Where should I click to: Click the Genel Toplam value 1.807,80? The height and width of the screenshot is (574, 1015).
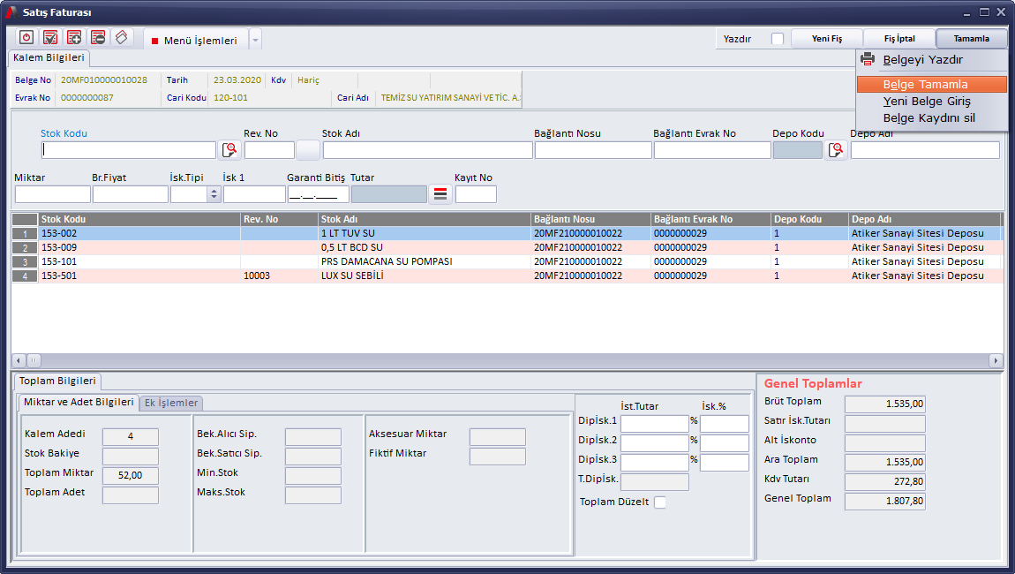(x=885, y=502)
